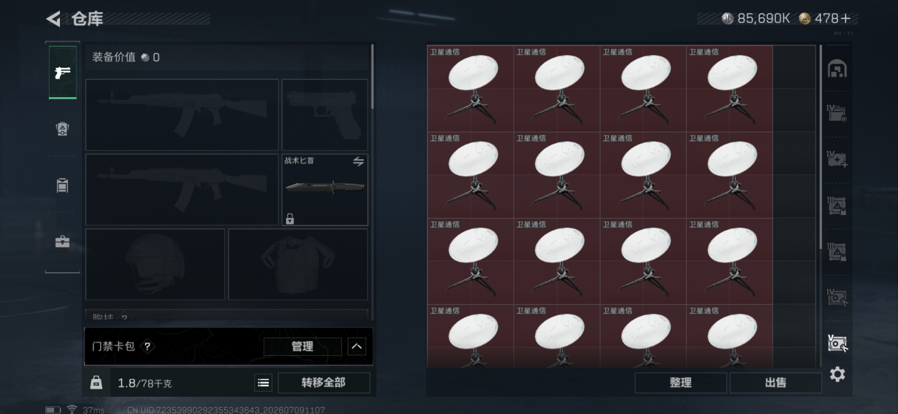898x414 pixels.
Task: Open the level V tool storage box
Action: (x=837, y=343)
